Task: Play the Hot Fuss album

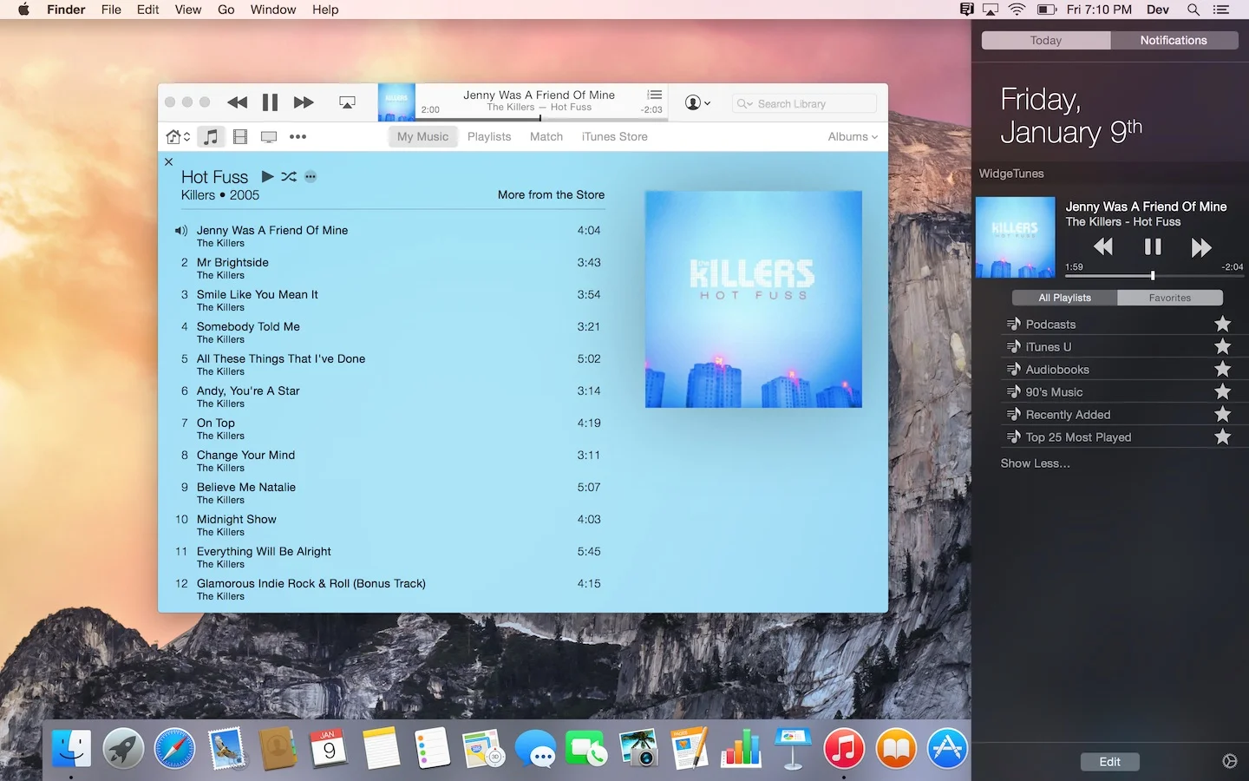Action: (268, 176)
